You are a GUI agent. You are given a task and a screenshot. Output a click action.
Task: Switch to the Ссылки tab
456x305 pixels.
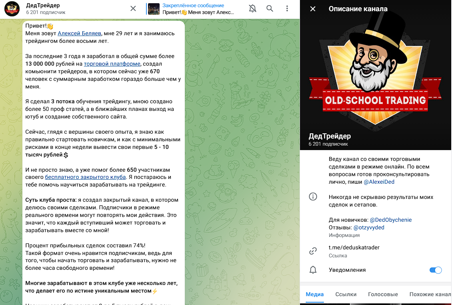pos(346,294)
